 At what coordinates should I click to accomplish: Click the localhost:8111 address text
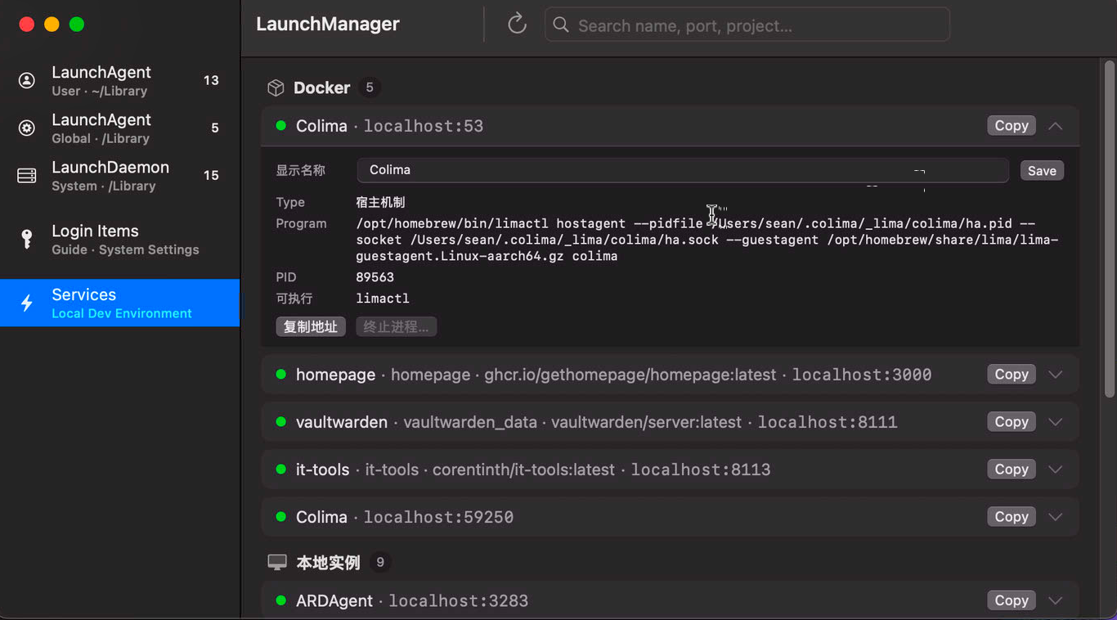coord(828,422)
